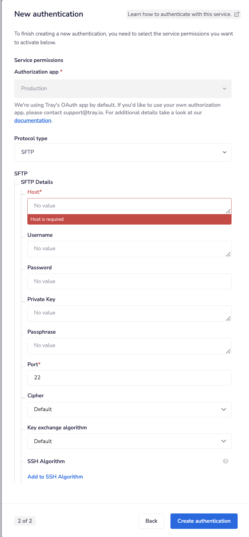This screenshot has width=249, height=537.
Task: Click the resize grip on the Host text area
Action: pos(229,211)
